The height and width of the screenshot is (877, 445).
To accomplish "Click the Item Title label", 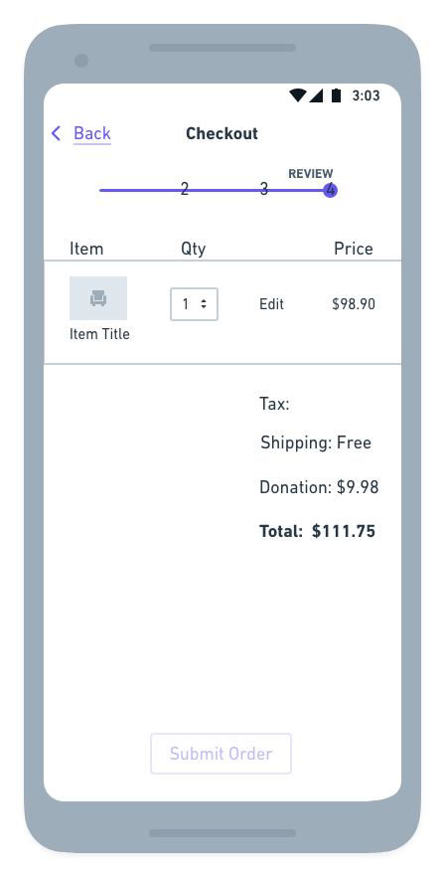I will [x=99, y=334].
